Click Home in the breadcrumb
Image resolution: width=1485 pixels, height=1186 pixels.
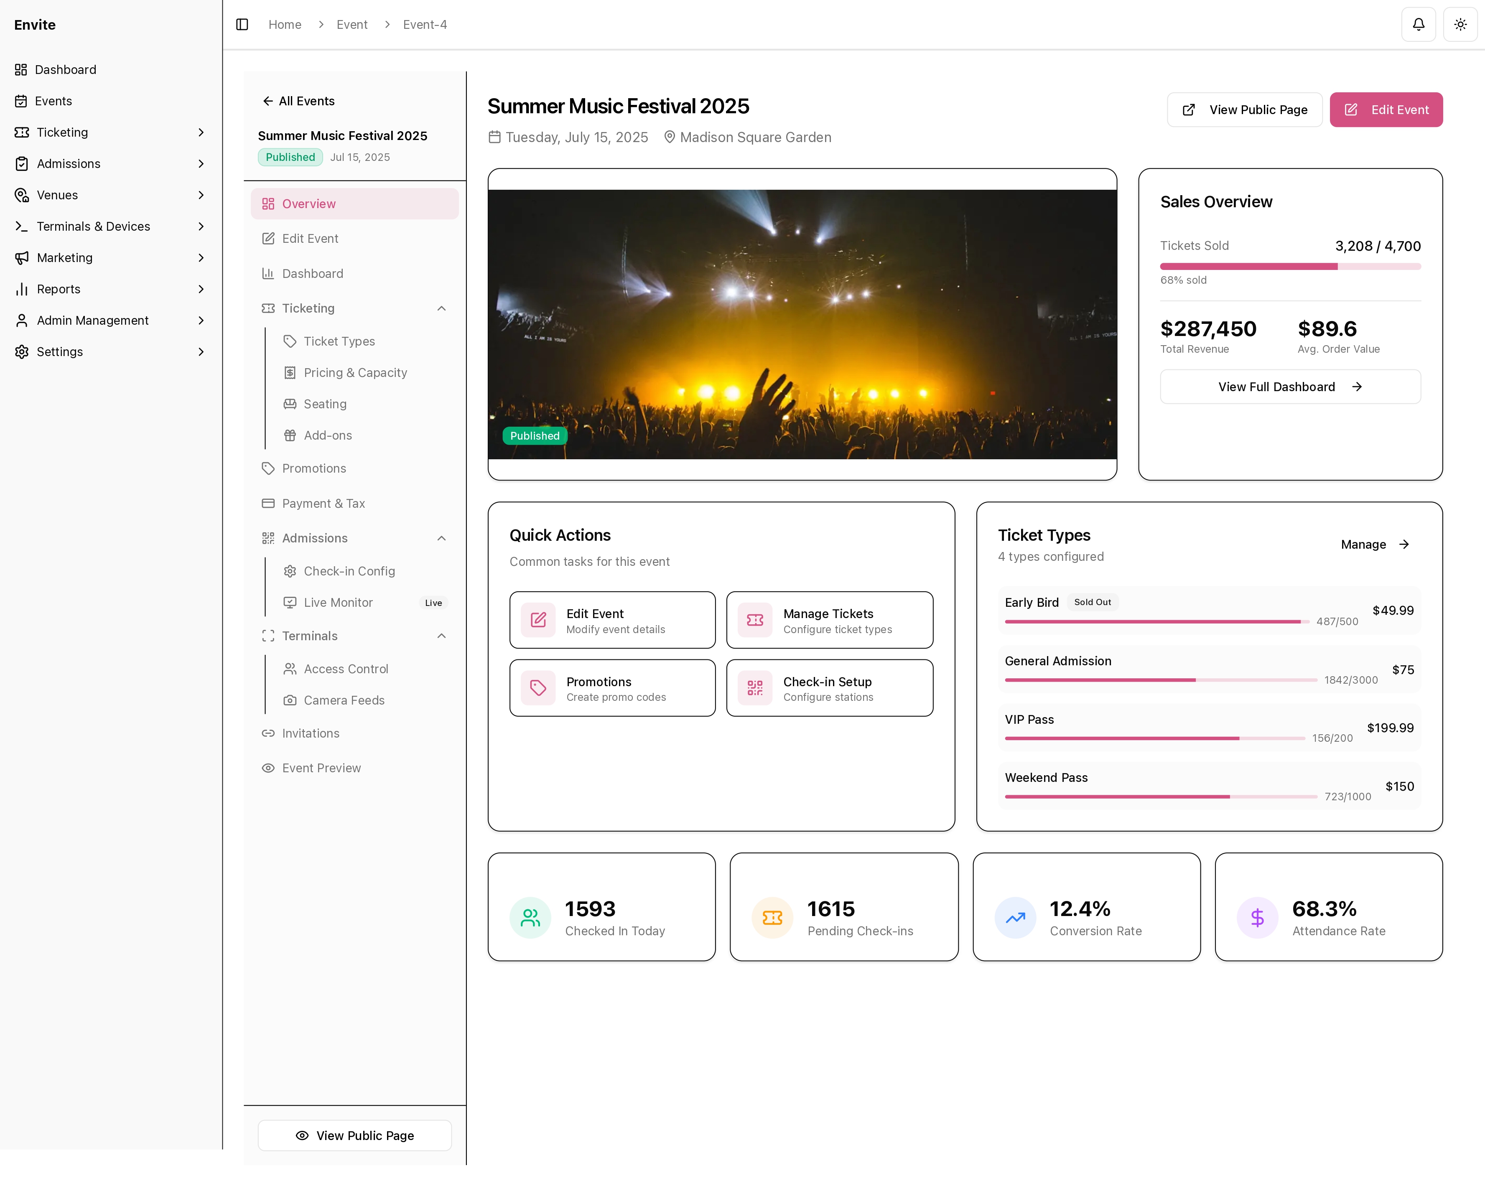285,25
